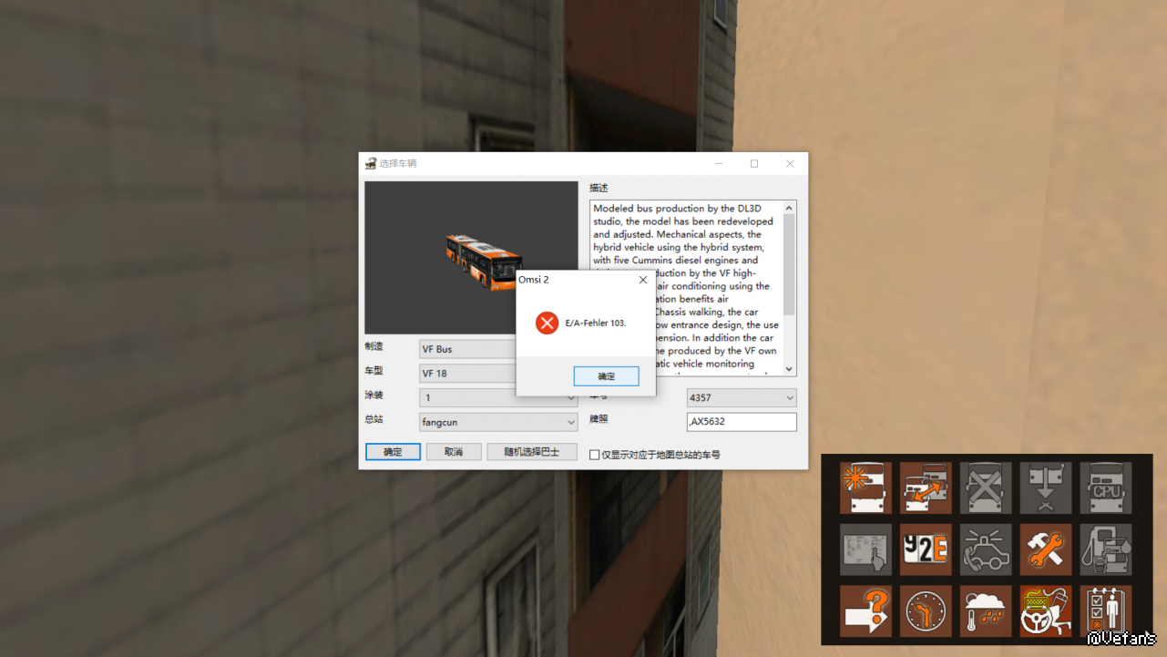Open the steering wheel controls options icon
The width and height of the screenshot is (1167, 657).
pos(1046,611)
